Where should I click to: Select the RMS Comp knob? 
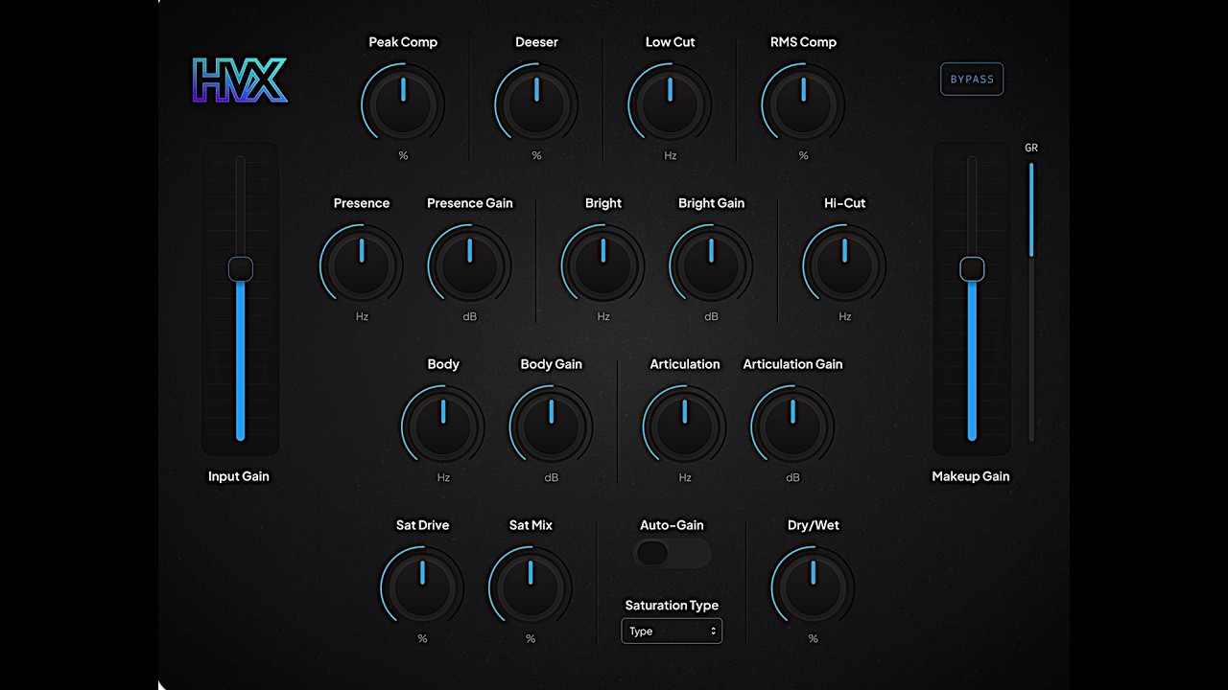pos(803,104)
